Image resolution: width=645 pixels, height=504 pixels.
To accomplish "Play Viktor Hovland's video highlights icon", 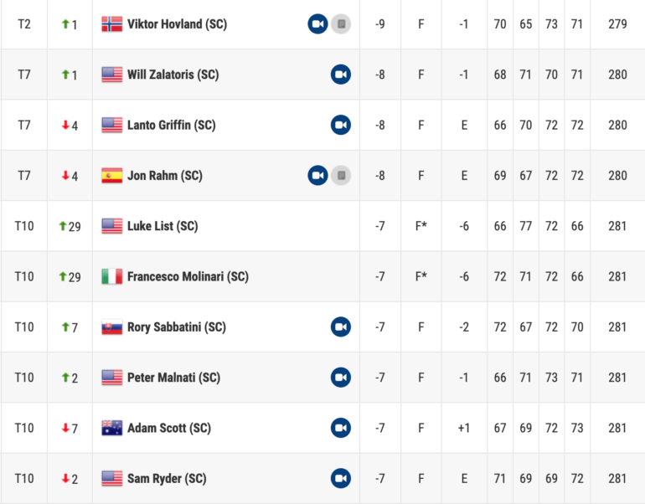I will (317, 24).
